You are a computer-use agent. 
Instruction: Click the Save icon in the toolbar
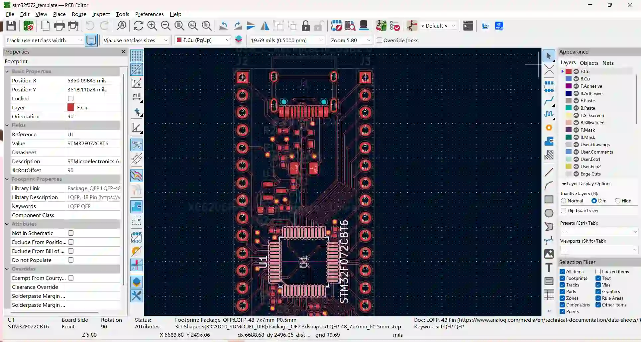point(11,26)
